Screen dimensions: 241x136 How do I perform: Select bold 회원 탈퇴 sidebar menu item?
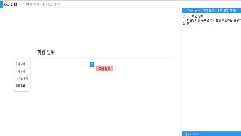[20, 86]
